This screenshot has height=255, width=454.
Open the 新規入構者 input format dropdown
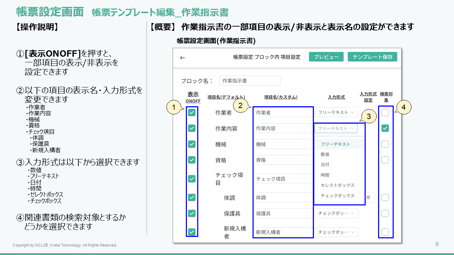pyautogui.click(x=336, y=232)
